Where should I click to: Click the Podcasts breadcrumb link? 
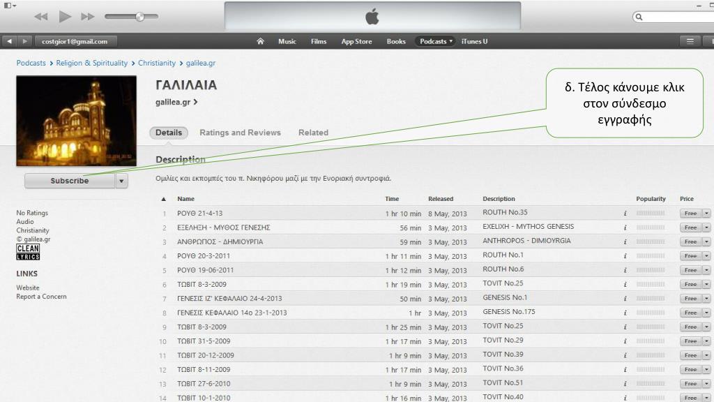pos(31,63)
